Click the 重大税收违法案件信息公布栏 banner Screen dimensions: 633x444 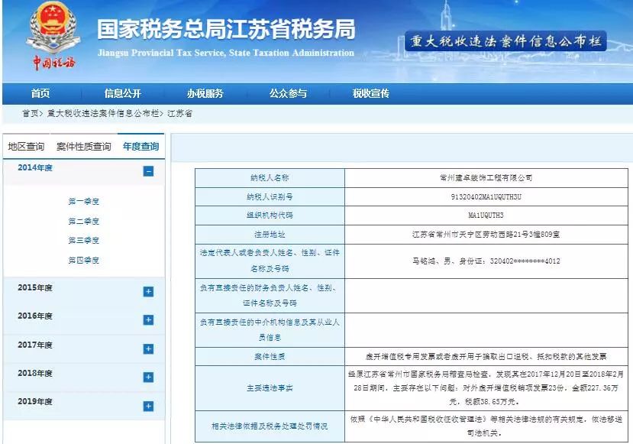[505, 41]
